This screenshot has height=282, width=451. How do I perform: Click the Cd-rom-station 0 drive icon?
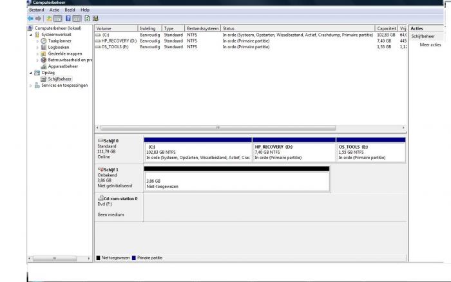(101, 198)
